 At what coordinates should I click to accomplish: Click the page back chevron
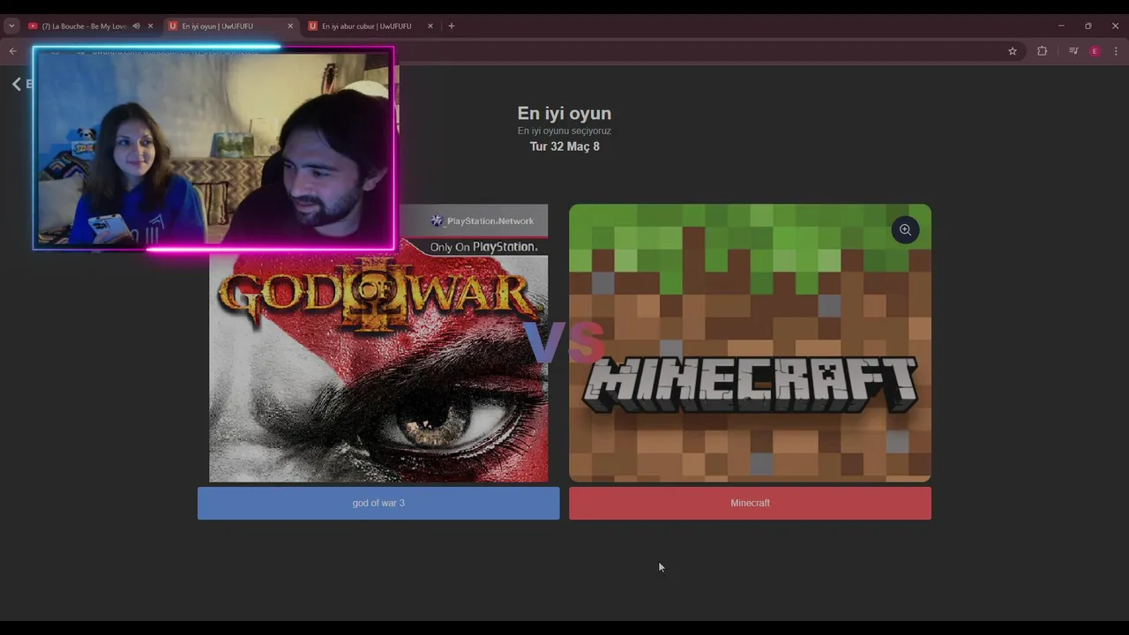tap(16, 84)
